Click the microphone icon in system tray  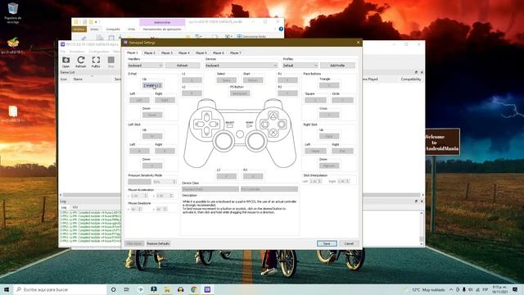[464, 289]
